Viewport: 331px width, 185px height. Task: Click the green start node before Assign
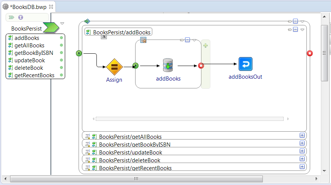click(79, 53)
